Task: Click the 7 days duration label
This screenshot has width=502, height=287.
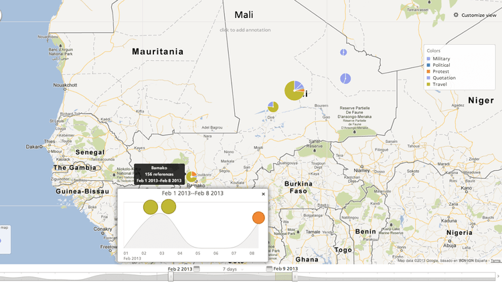Action: pyautogui.click(x=230, y=269)
